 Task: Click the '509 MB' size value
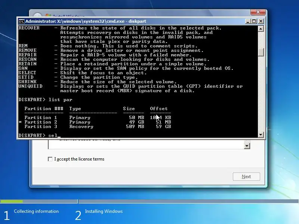(x=135, y=127)
